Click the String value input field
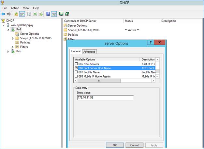The image size is (204, 149). pyautogui.click(x=105, y=97)
